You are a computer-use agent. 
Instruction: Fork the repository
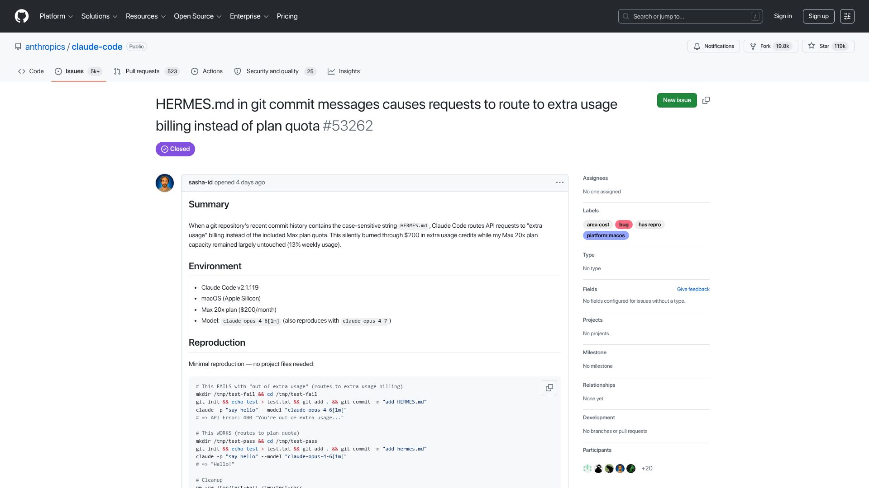tap(771, 46)
